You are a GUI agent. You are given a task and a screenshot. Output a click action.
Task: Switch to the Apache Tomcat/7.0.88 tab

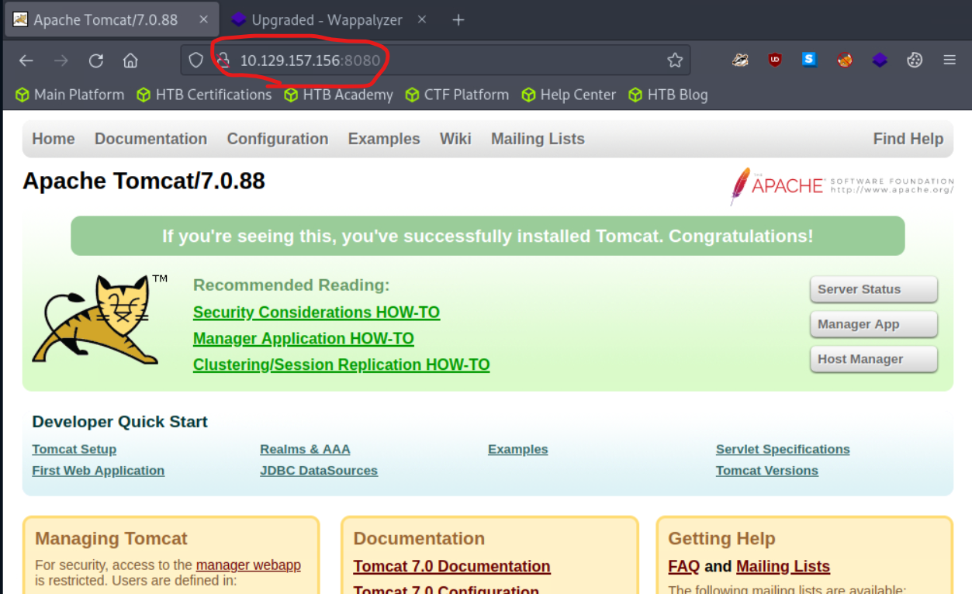[x=111, y=20]
